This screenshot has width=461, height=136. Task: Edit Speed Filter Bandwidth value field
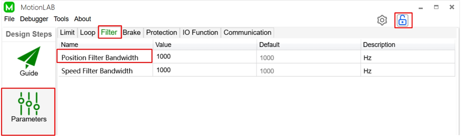click(x=204, y=70)
